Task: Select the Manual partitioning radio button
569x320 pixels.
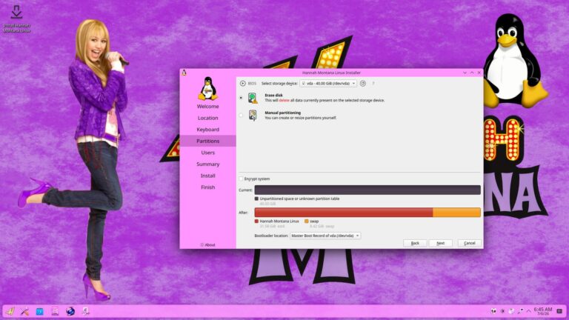Action: pos(241,116)
